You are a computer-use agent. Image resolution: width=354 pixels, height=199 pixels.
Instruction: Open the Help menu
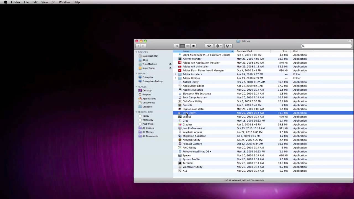coord(77,2)
